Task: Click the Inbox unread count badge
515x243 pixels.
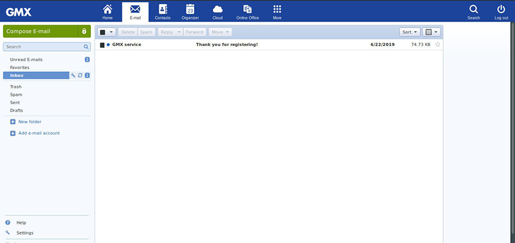Action: 87,75
